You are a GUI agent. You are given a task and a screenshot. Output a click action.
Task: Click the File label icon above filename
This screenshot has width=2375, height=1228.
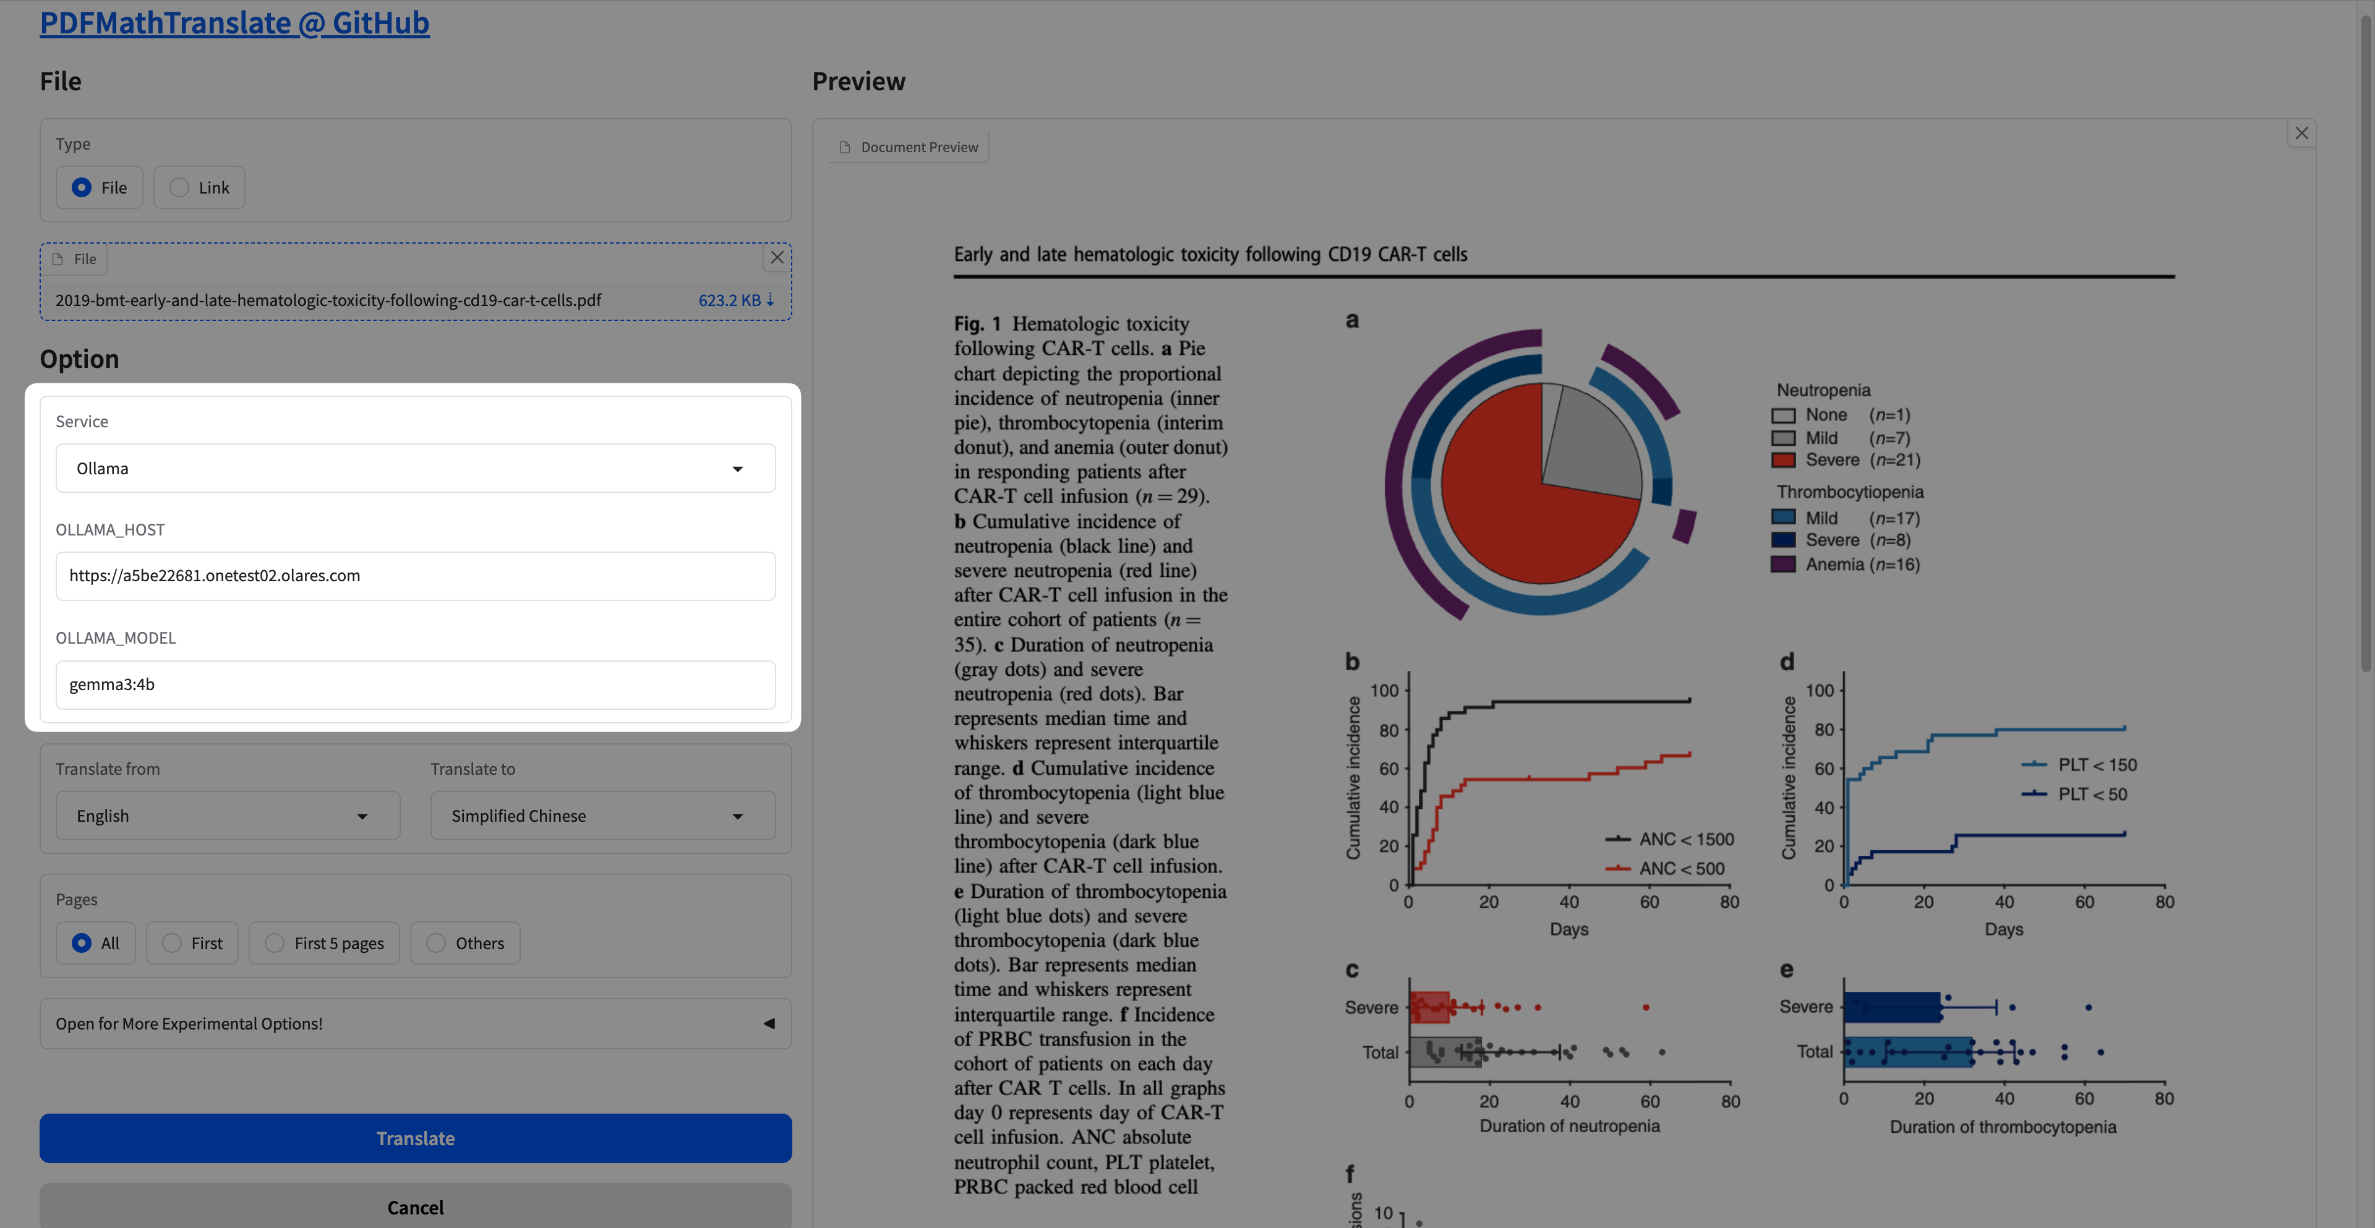pyautogui.click(x=58, y=259)
